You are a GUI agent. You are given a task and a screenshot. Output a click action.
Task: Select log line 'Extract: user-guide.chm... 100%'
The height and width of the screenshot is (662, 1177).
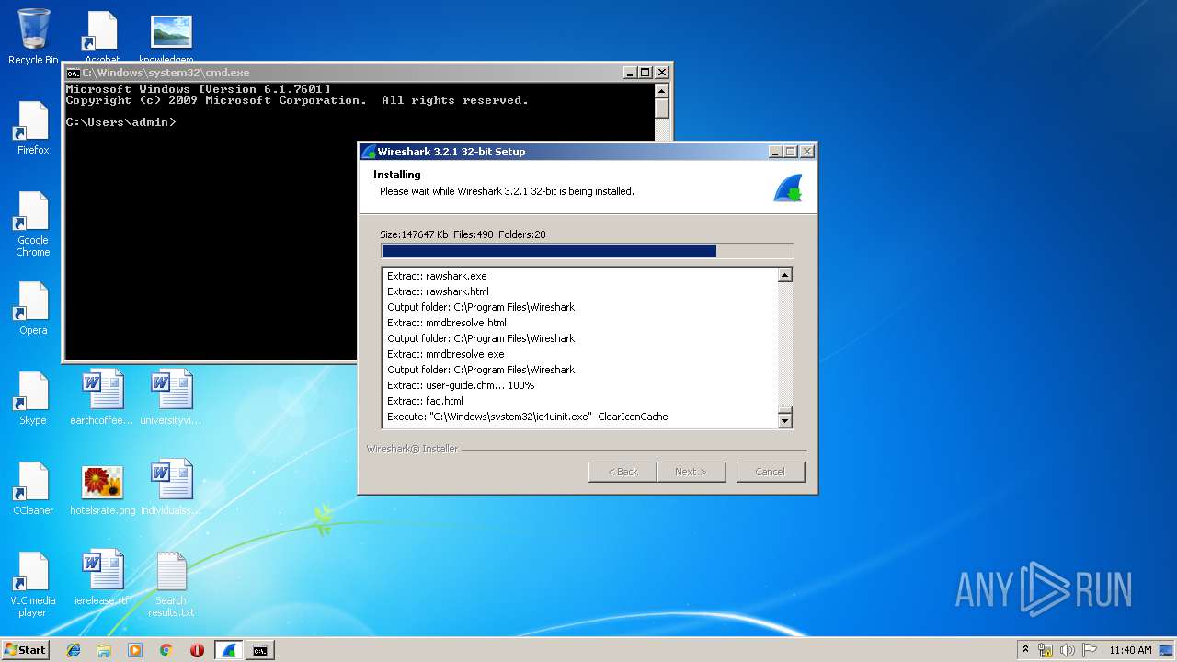point(461,385)
